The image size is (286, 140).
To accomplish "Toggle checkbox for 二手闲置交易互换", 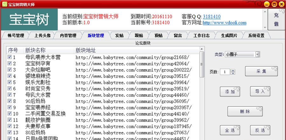I will click(10, 113).
